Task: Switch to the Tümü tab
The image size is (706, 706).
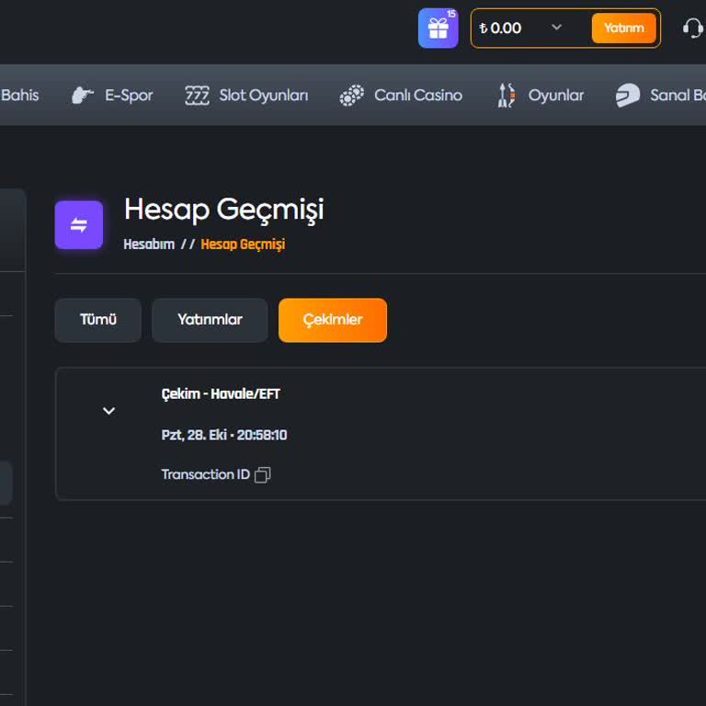Action: (x=98, y=320)
